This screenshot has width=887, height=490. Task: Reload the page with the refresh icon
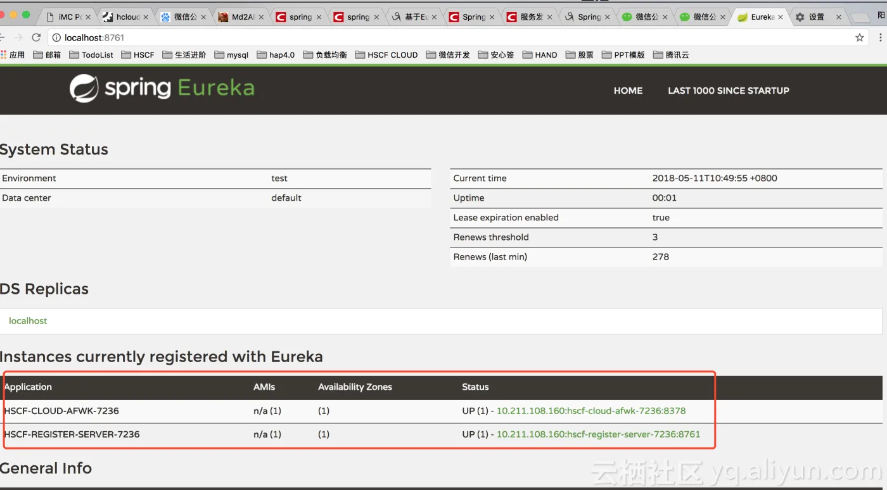tap(36, 37)
